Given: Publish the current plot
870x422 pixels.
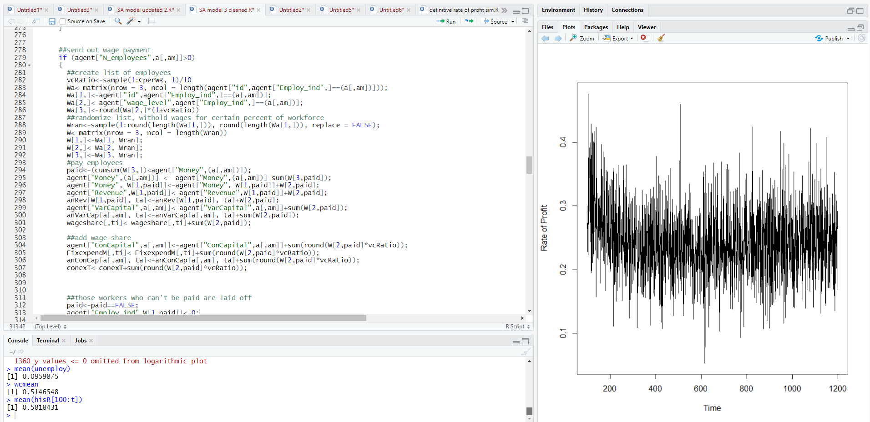Looking at the screenshot, I should [829, 39].
